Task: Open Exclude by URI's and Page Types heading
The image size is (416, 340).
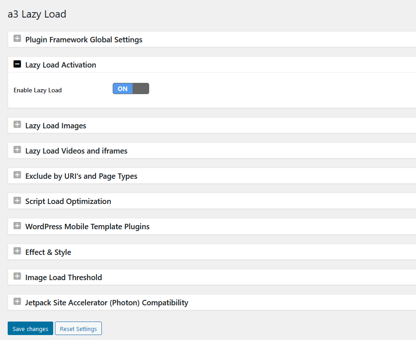Action: (x=81, y=176)
